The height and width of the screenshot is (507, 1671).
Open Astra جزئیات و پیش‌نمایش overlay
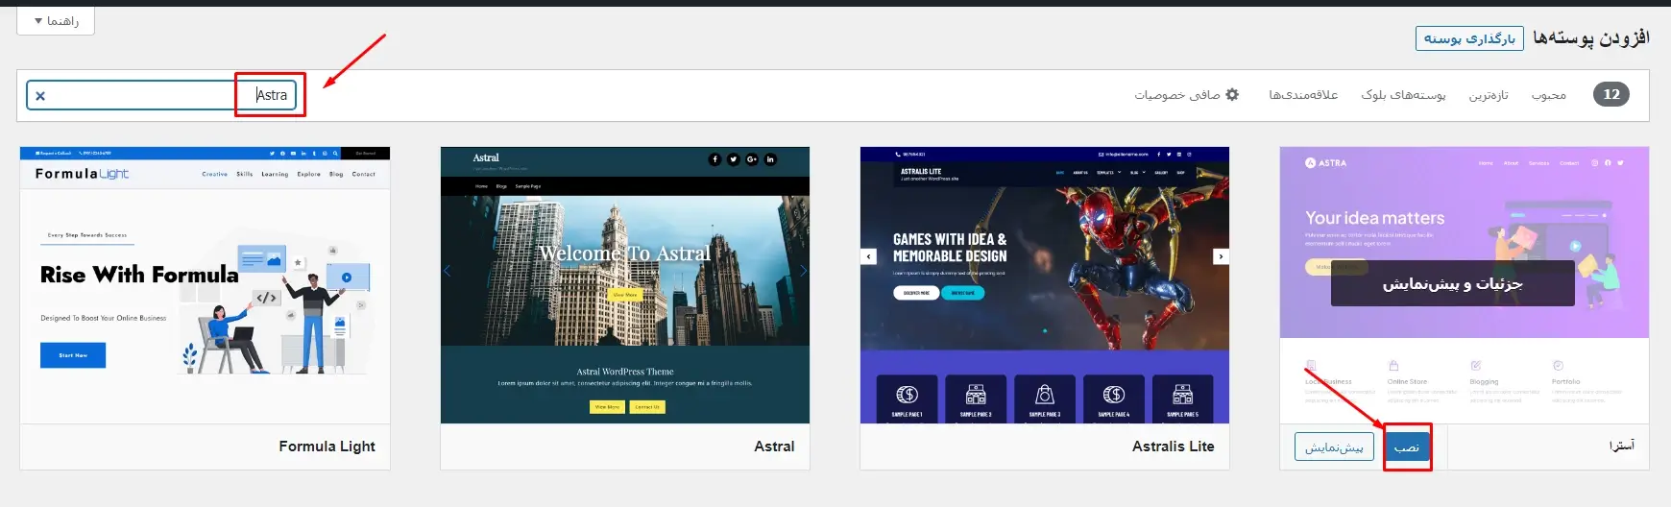1452,283
